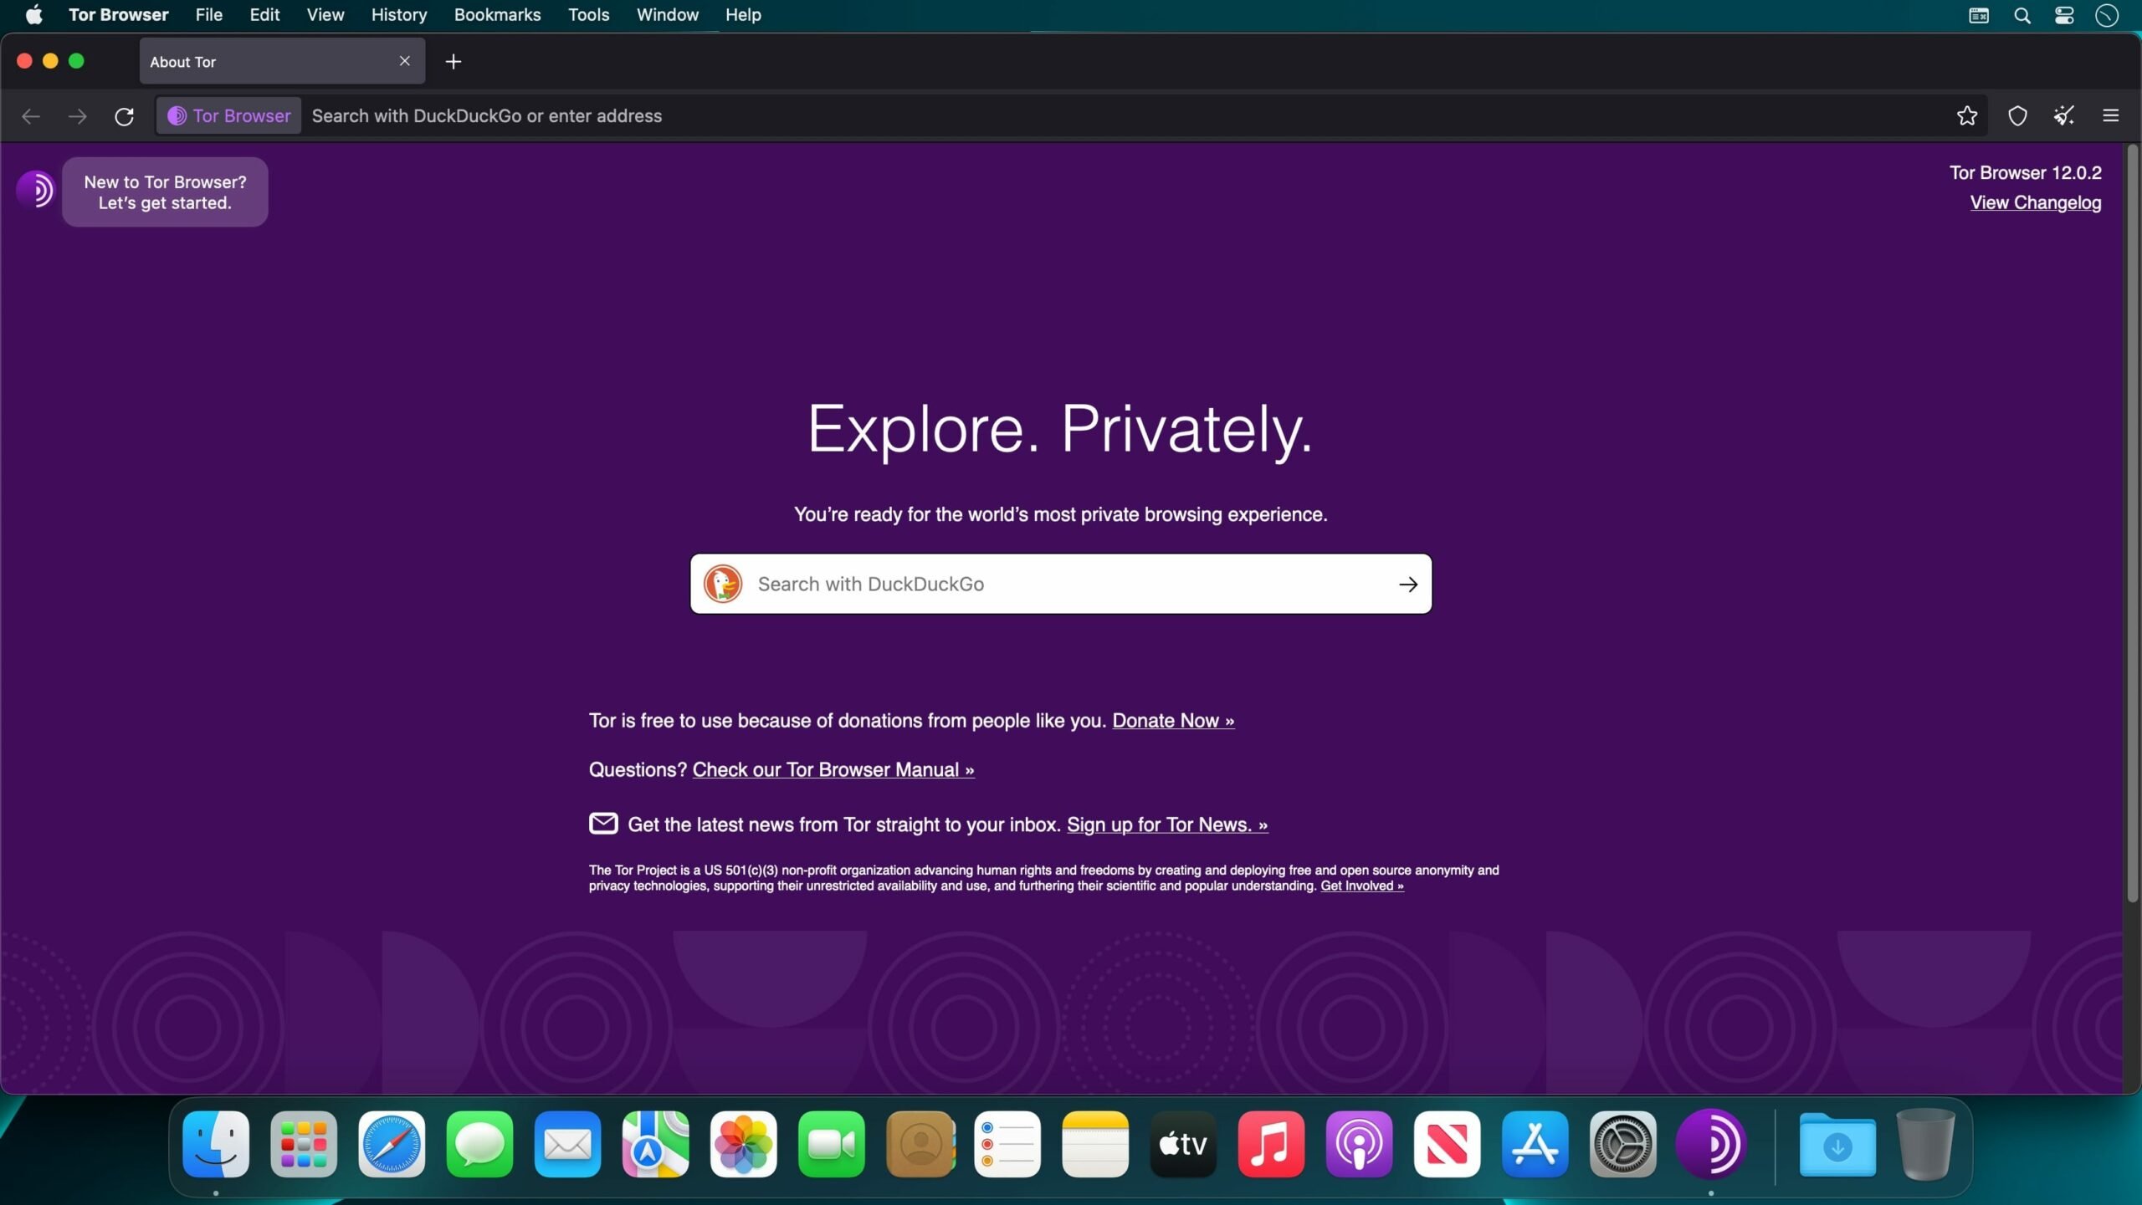Open Finder from the dock
The width and height of the screenshot is (2142, 1205).
216,1144
